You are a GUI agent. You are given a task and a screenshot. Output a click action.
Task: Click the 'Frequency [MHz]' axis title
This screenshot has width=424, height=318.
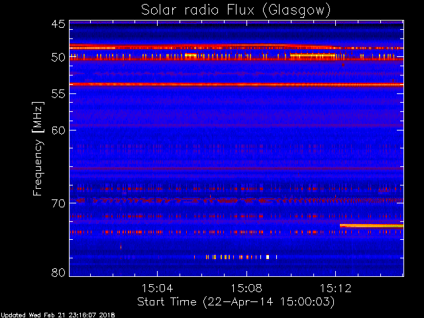(38, 148)
